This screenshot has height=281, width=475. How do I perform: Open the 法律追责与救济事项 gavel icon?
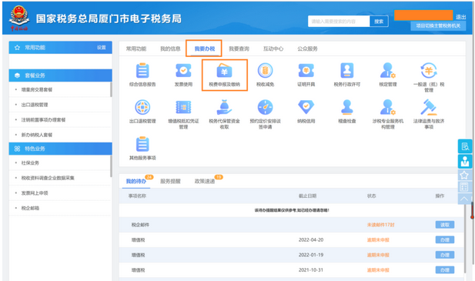point(429,108)
